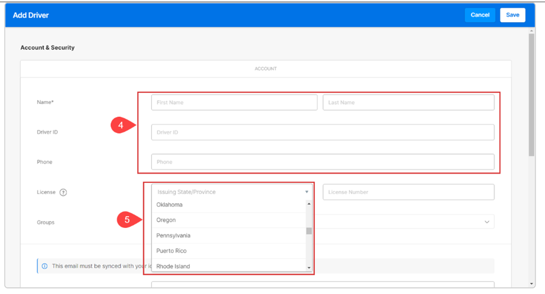Click the License label
The height and width of the screenshot is (294, 545).
[46, 192]
